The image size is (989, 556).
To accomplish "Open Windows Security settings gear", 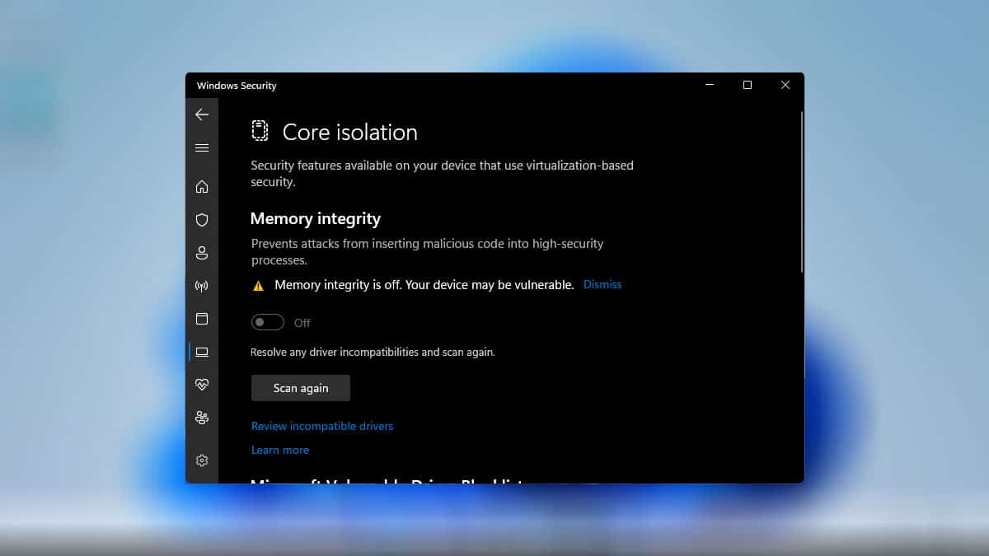I will [202, 460].
